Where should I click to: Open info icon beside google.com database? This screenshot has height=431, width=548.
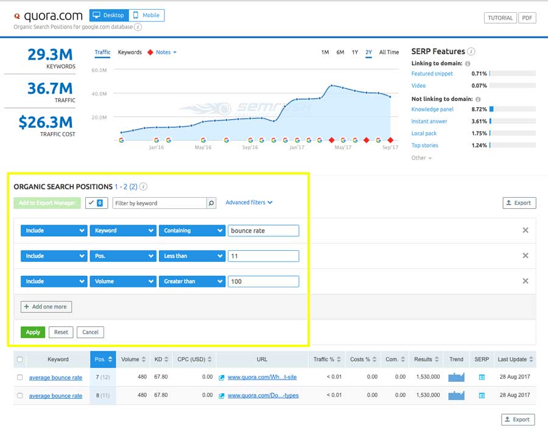(x=138, y=27)
